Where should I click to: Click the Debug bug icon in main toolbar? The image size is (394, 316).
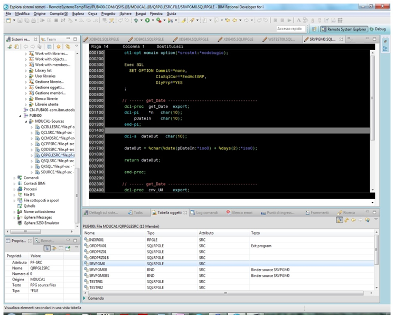(x=136, y=21)
